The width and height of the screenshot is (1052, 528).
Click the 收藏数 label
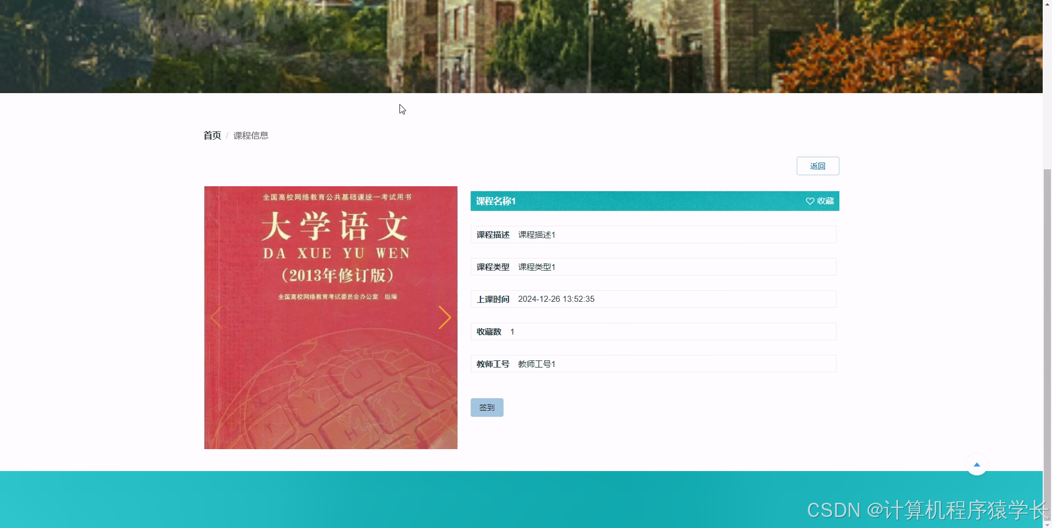(489, 331)
